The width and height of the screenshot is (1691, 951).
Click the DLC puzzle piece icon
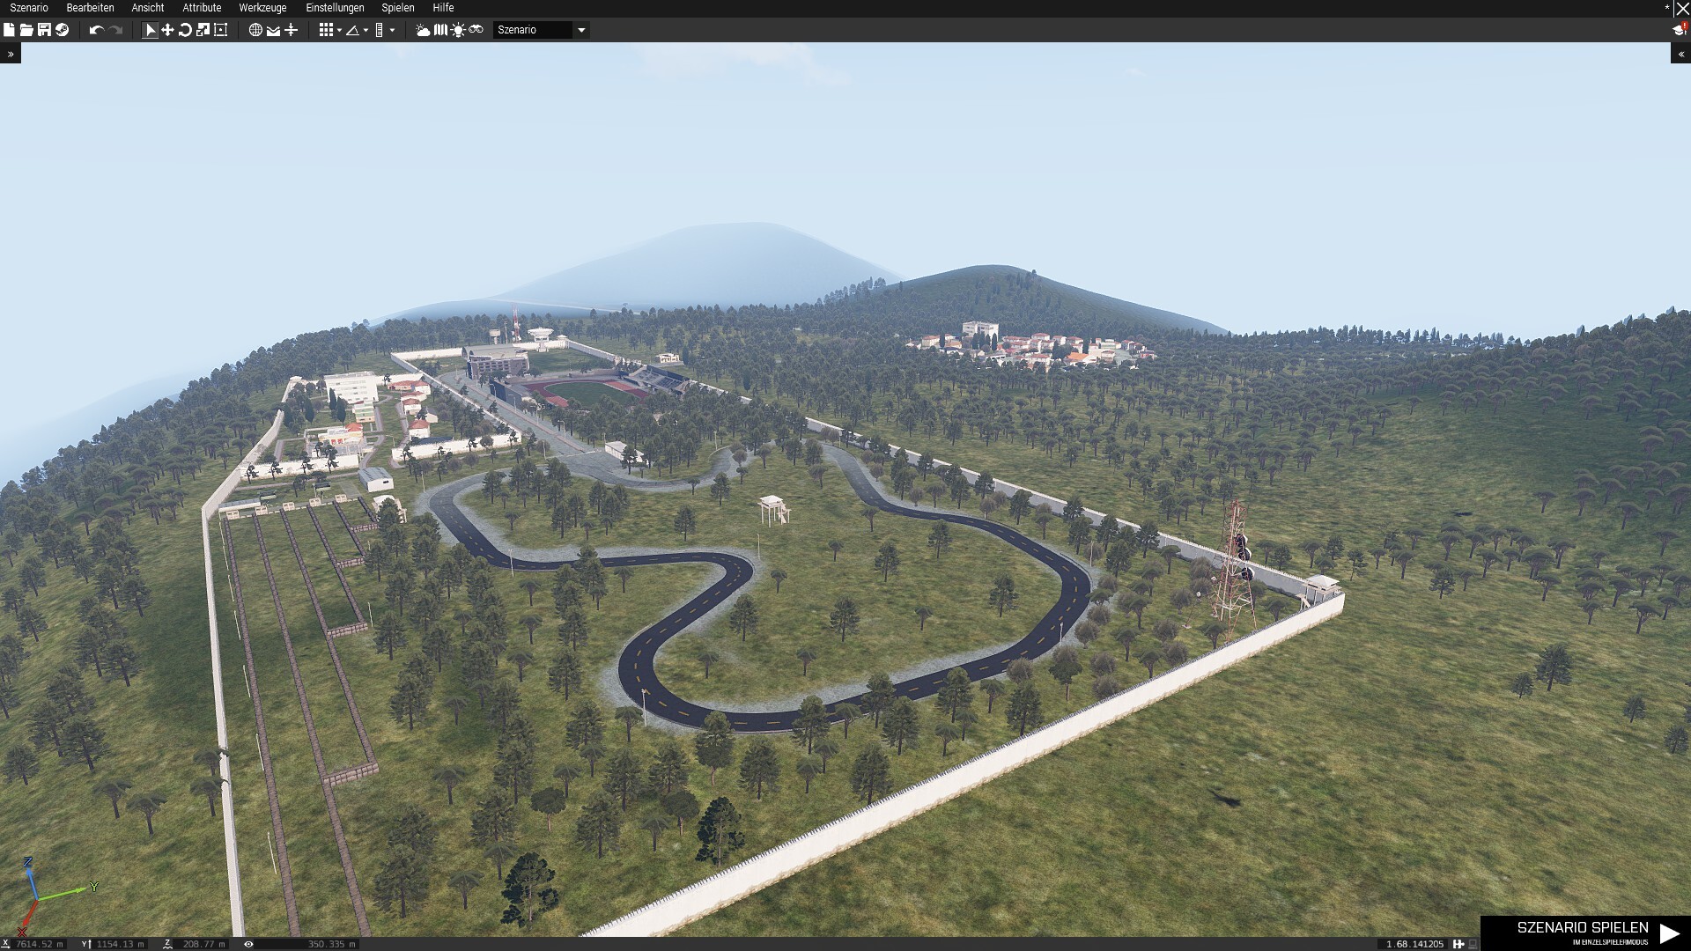point(1458,944)
